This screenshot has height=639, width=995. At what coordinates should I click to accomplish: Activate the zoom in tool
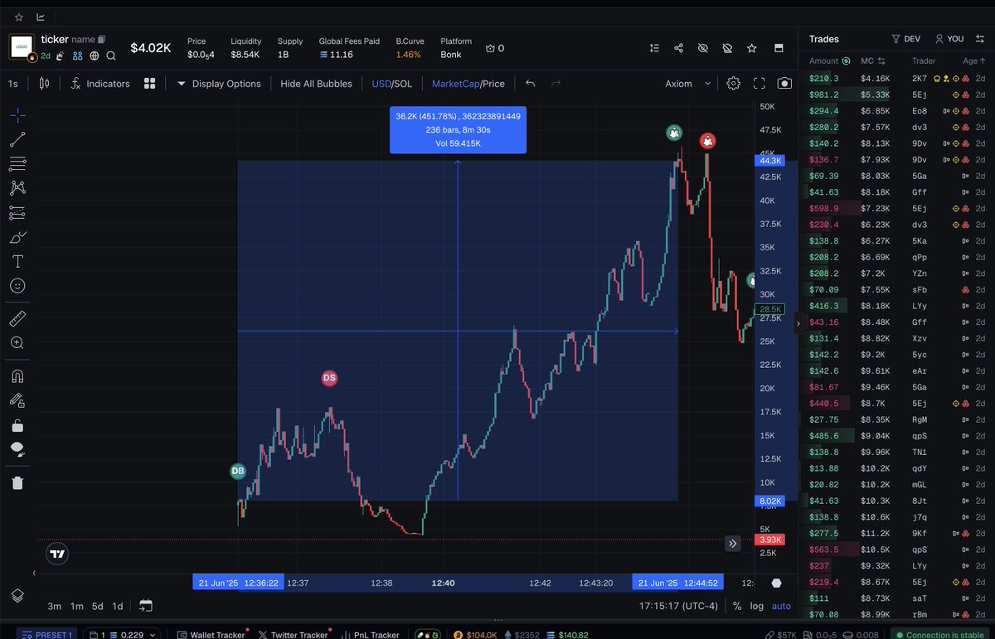click(x=17, y=342)
